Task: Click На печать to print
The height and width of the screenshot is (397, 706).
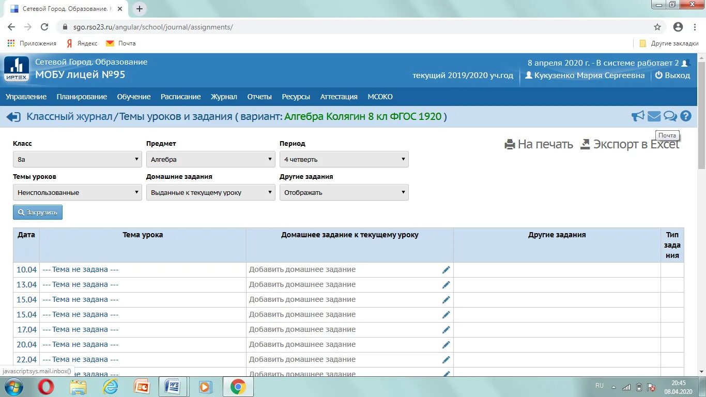Action: 539,144
